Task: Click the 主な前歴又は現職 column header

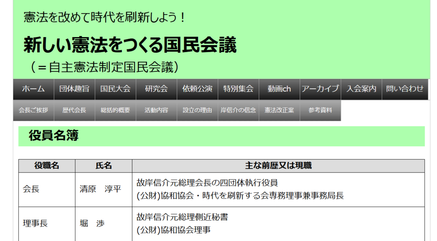Action: pyautogui.click(x=278, y=166)
